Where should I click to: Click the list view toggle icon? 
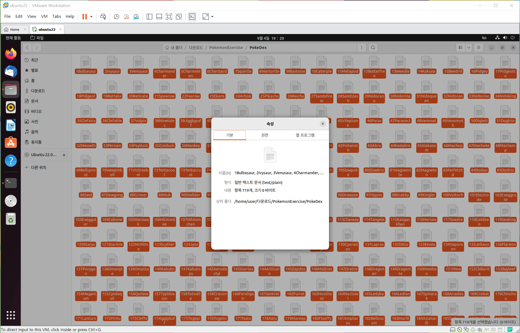(461, 48)
